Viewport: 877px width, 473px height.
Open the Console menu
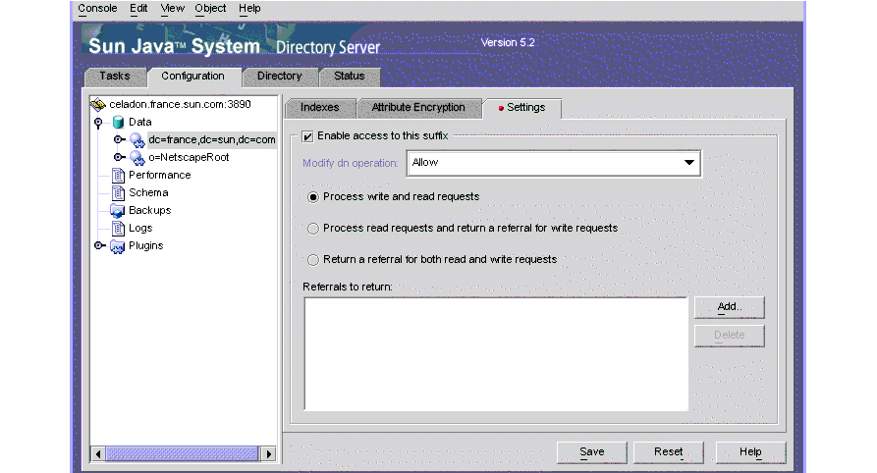pos(97,9)
